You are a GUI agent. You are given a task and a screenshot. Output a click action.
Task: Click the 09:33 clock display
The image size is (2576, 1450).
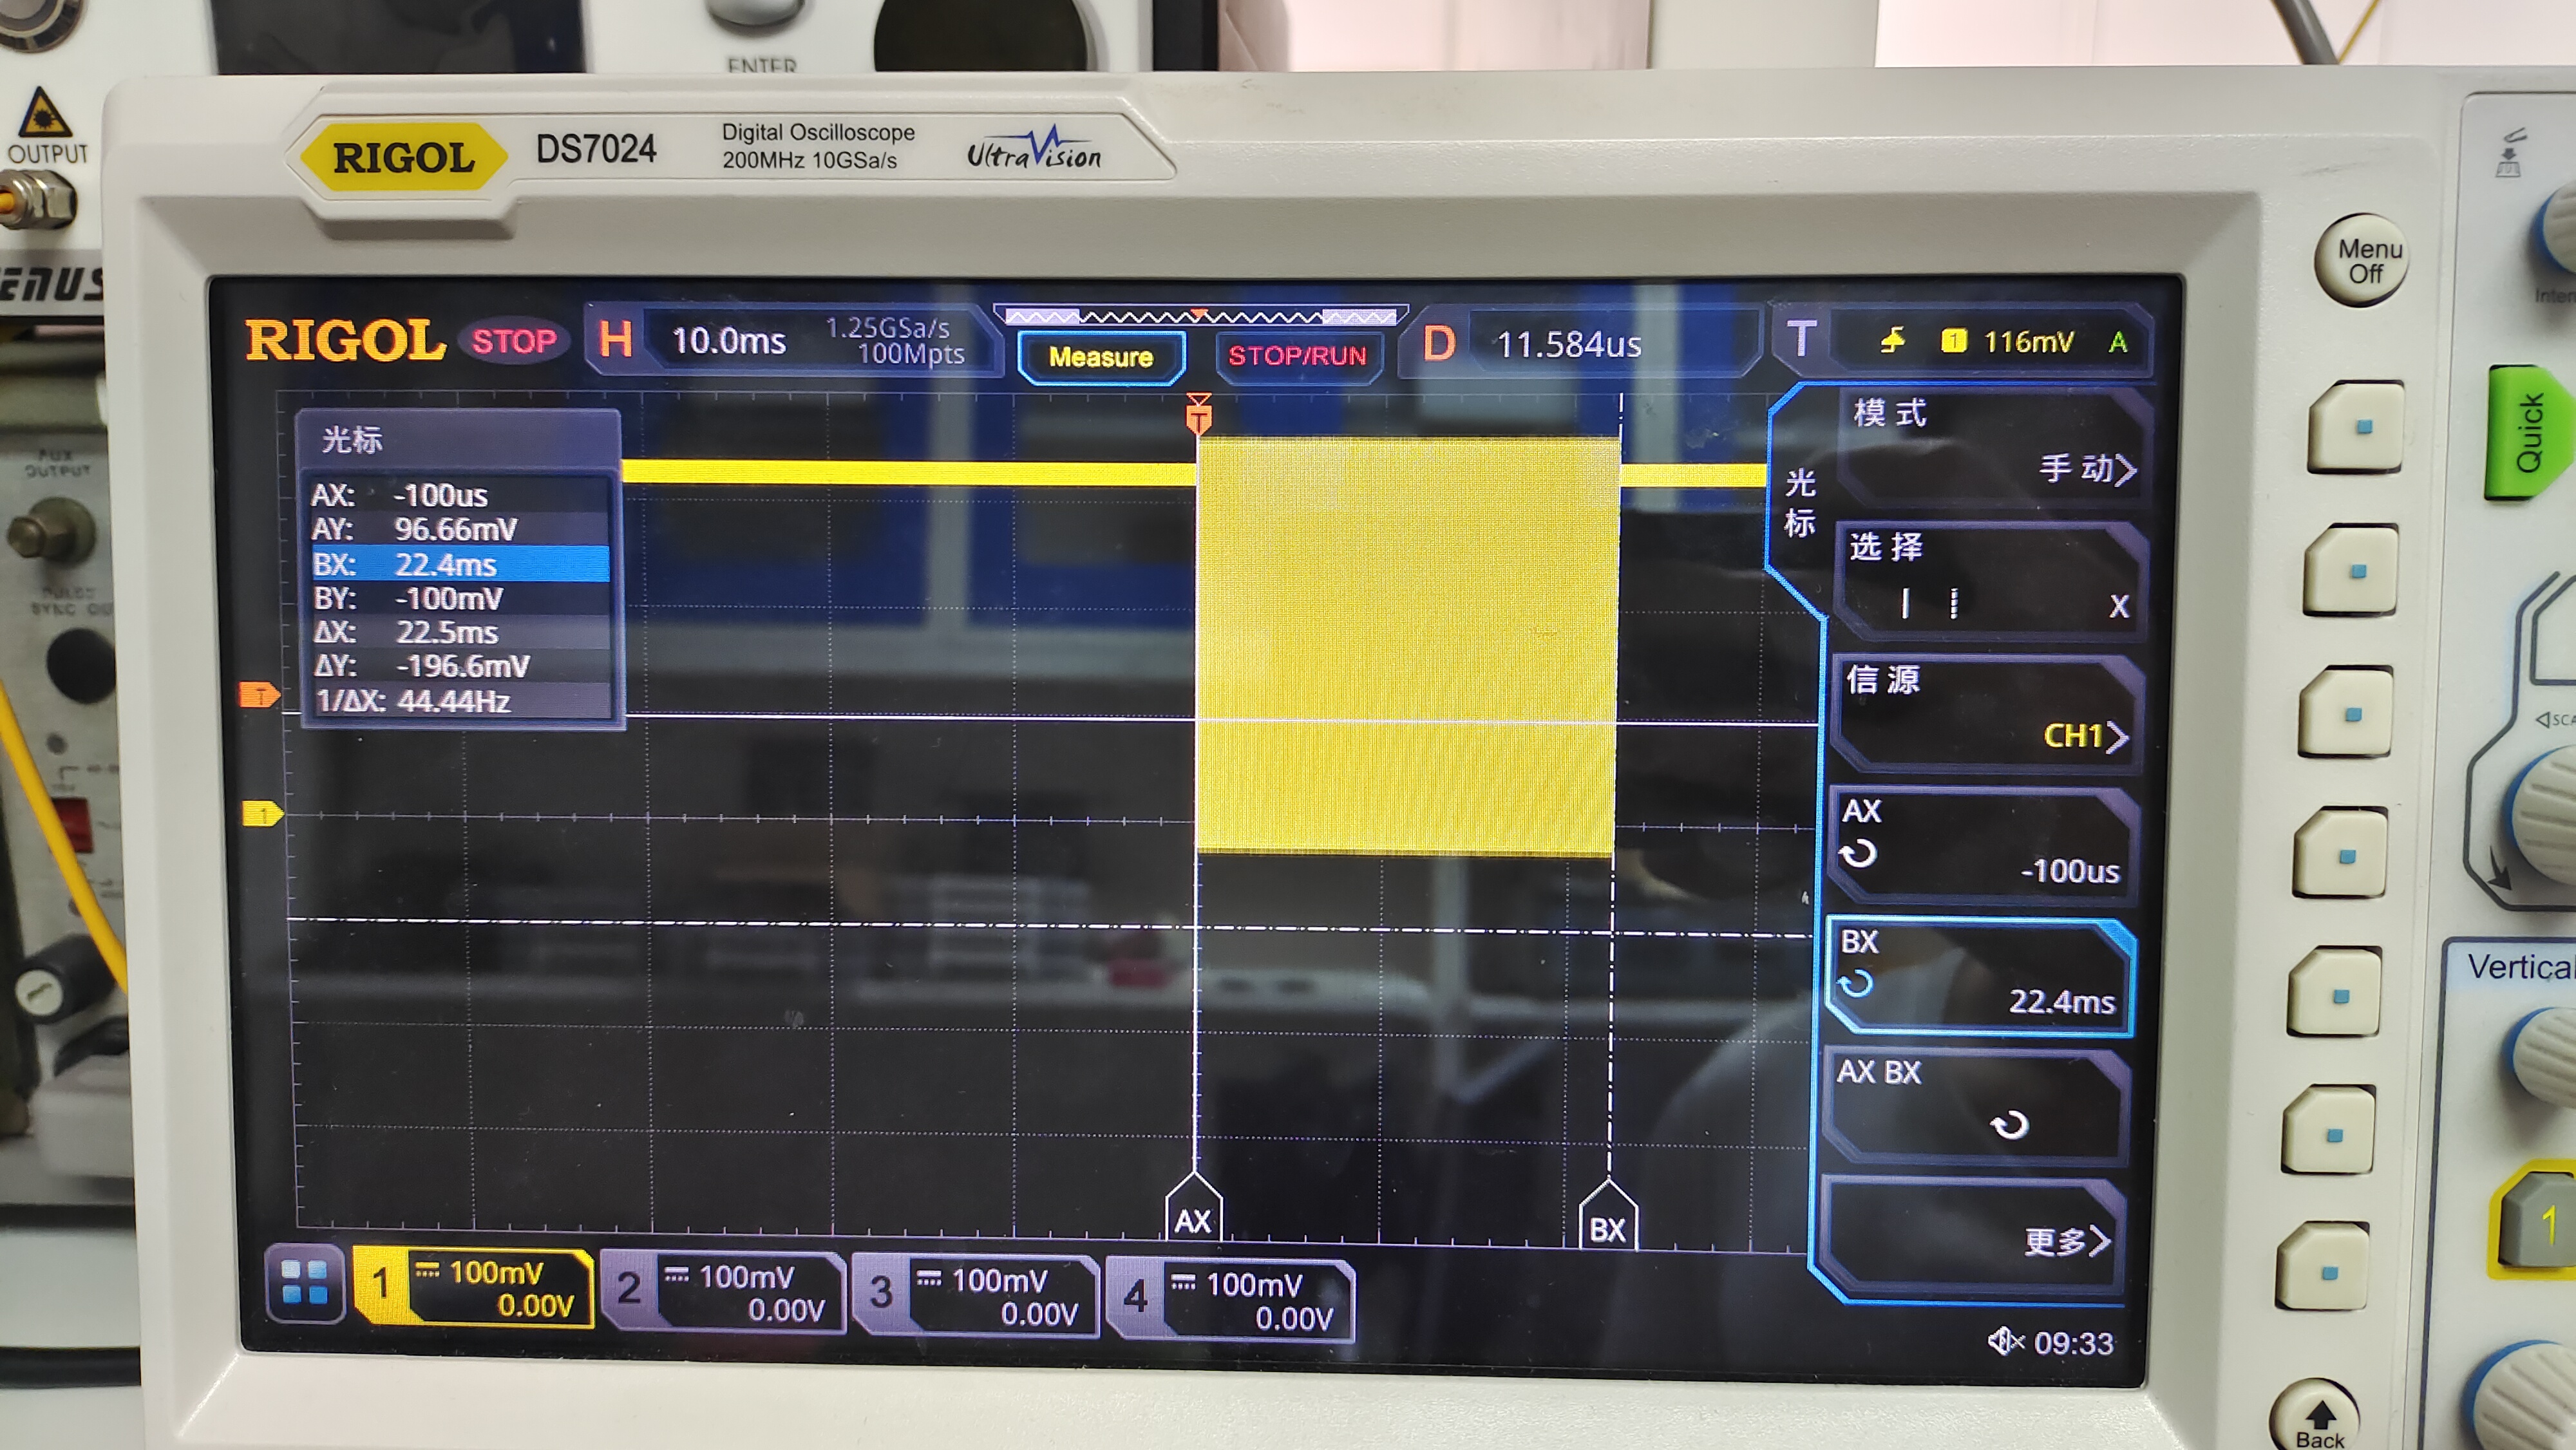tap(2073, 1342)
